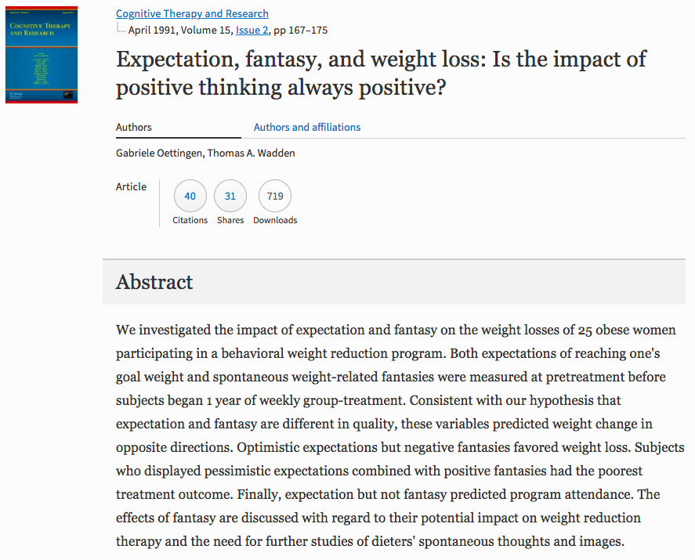Switch to the Authors tab
This screenshot has width=695, height=560.
pos(134,127)
